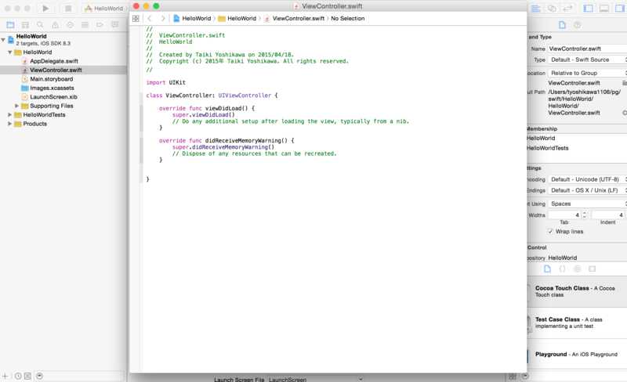The width and height of the screenshot is (627, 382).
Task: Select Playground template
Action: tap(577, 355)
